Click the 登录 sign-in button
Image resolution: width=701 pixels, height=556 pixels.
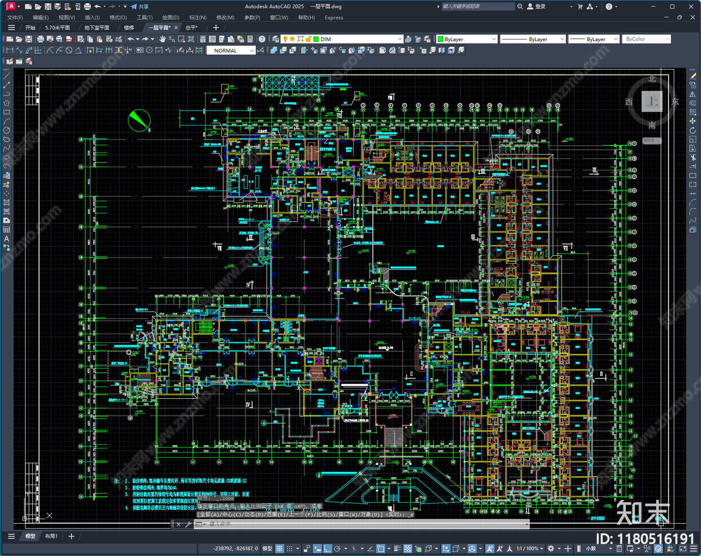(x=537, y=7)
